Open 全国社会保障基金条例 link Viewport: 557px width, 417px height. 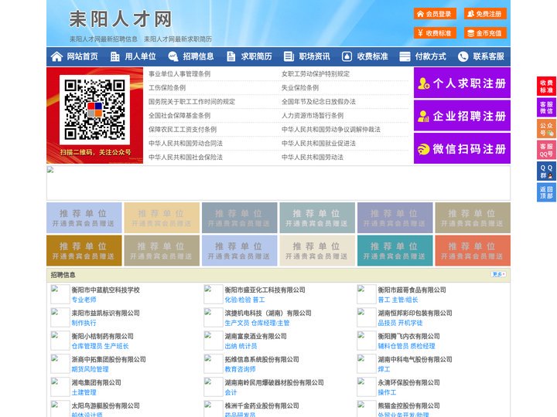coord(179,115)
